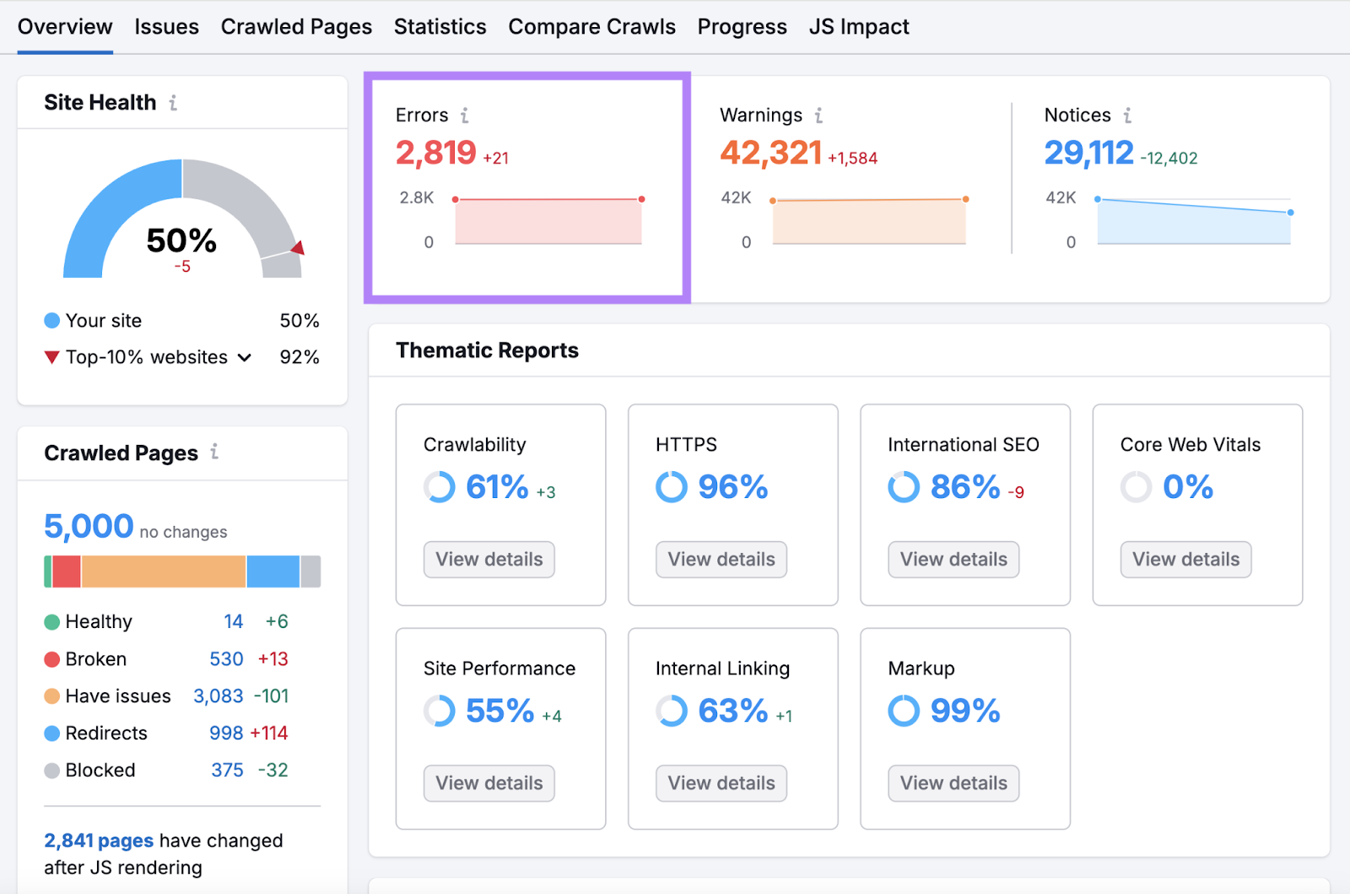Click the 55% Site Performance score
Screen dimensions: 1350x894
(499, 711)
